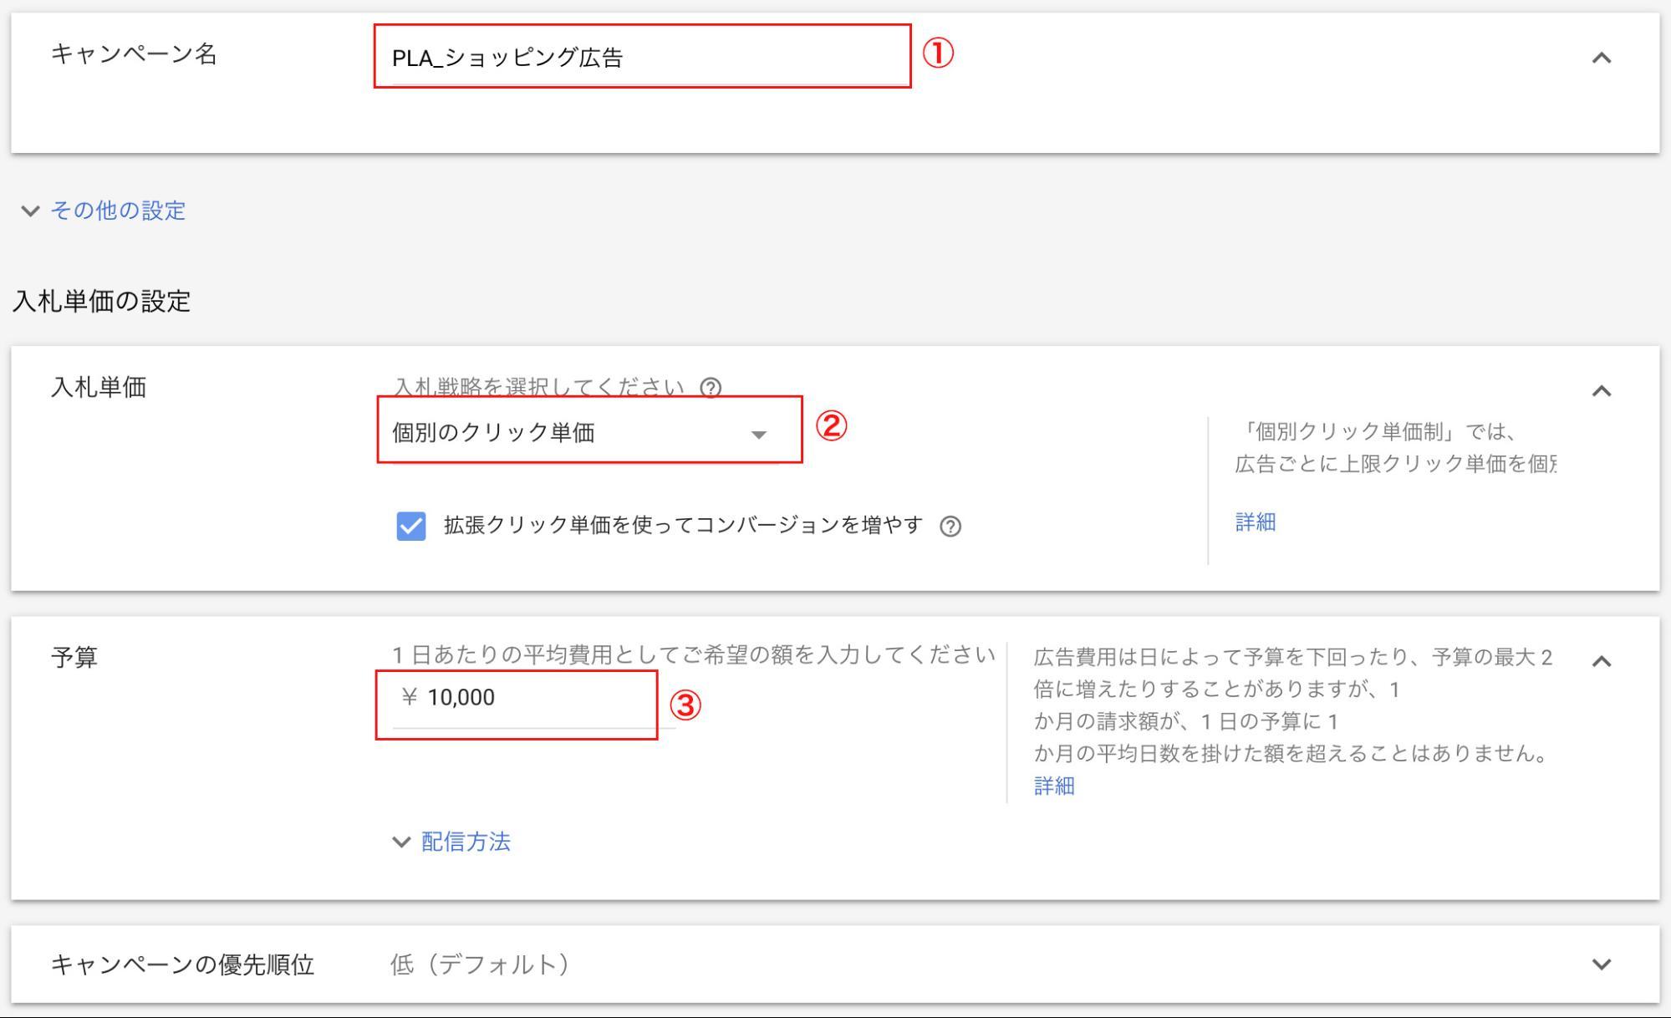The image size is (1671, 1018).
Task: Open 詳細 link below budget explanation
Action: (x=1054, y=786)
